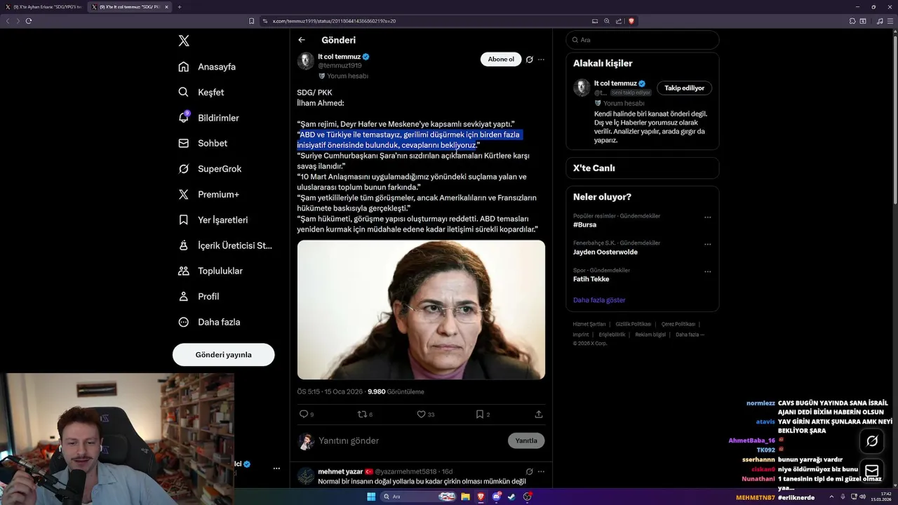Go to X home via logo
Viewport: 898px width, 505px height.
pos(184,41)
